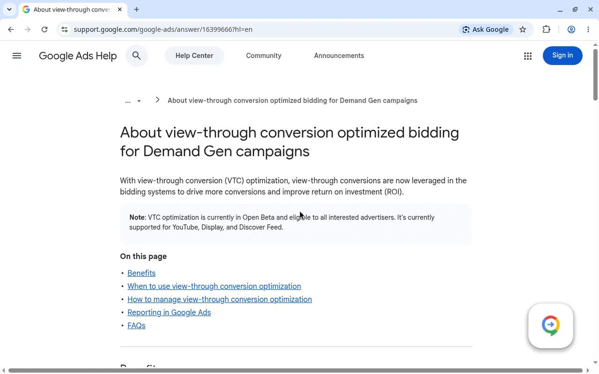Reload the page
Image resolution: width=599 pixels, height=374 pixels.
point(44,29)
